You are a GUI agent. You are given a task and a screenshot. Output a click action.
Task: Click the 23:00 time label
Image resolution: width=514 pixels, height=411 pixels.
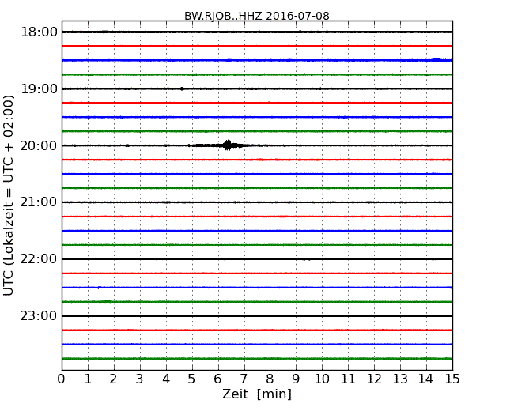coord(40,315)
